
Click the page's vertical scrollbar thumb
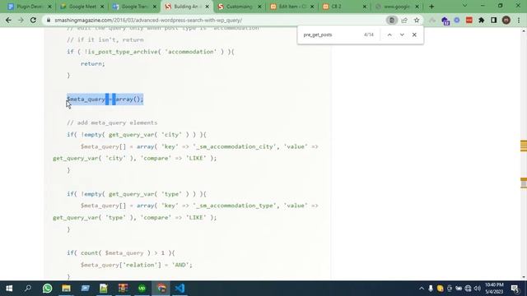point(524,183)
